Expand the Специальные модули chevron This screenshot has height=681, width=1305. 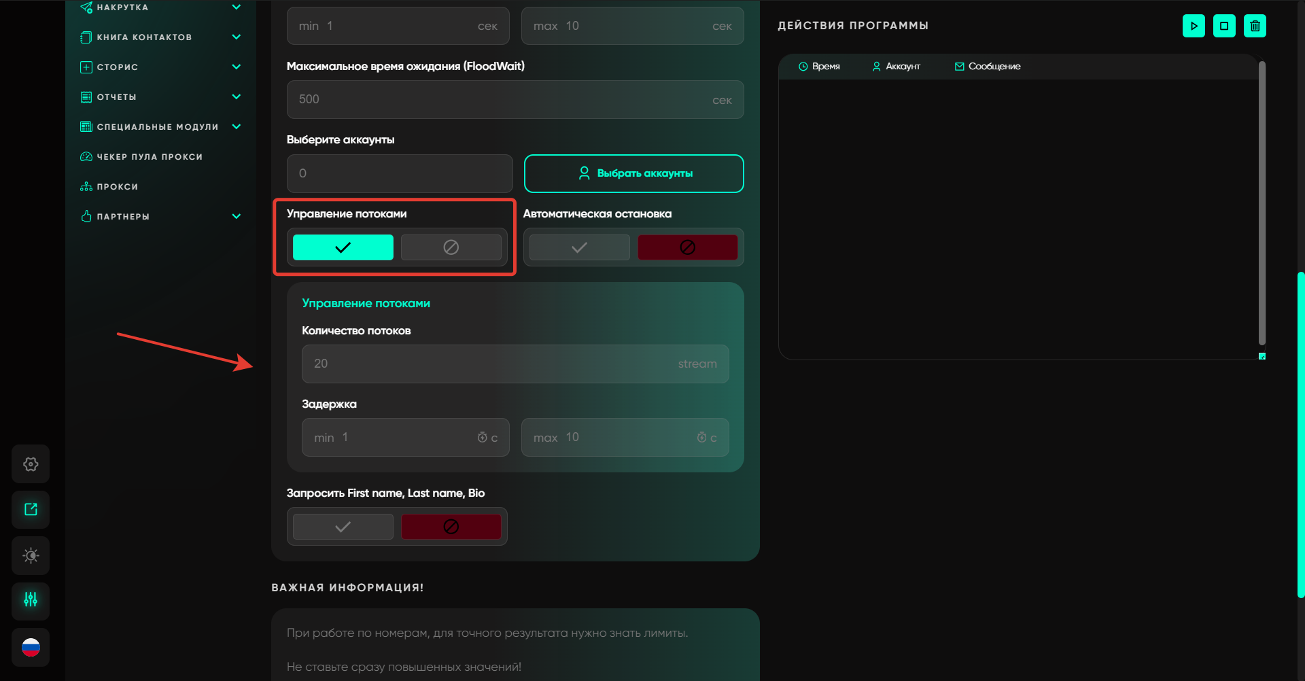[237, 126]
